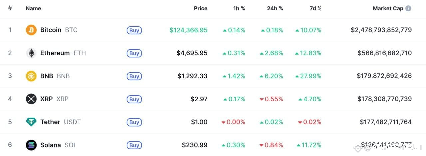Image resolution: width=426 pixels, height=156 pixels.
Task: Sort by the 24h % column header
Action: (x=275, y=9)
